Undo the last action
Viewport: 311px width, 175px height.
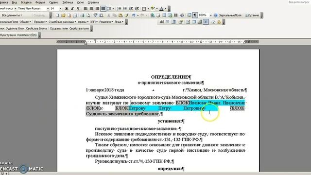(134, 15)
